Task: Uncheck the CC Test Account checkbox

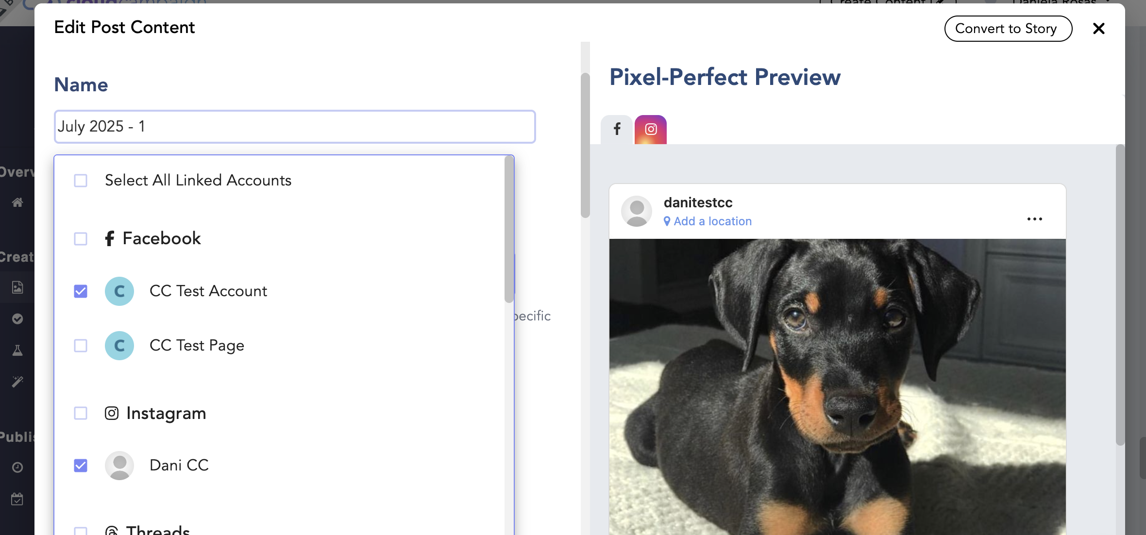Action: 81,291
